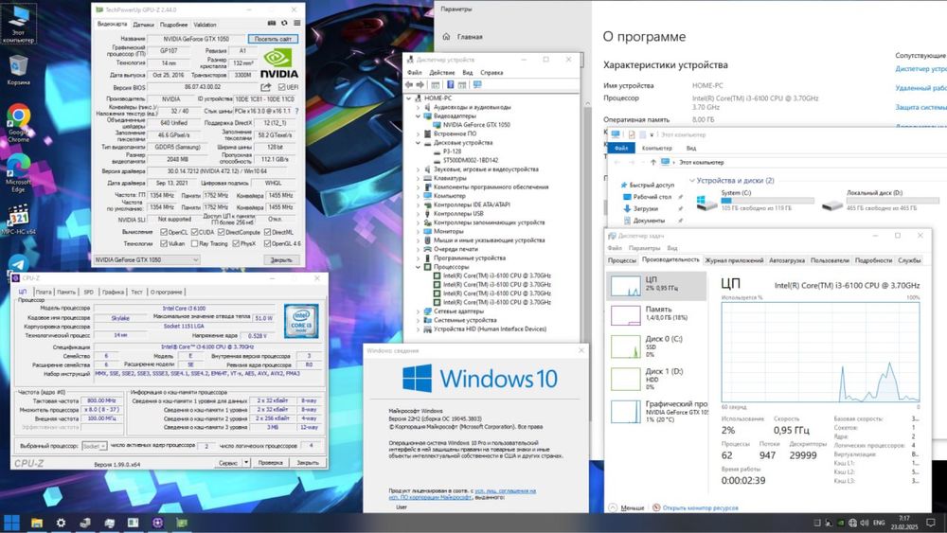Viewport: 947px width, 533px height.
Task: Switch to the Validation tab in GPU-Z
Action: click(x=205, y=25)
